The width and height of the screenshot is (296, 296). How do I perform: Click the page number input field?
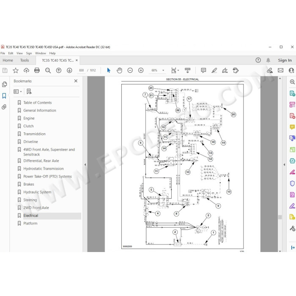pyautogui.click(x=82, y=71)
